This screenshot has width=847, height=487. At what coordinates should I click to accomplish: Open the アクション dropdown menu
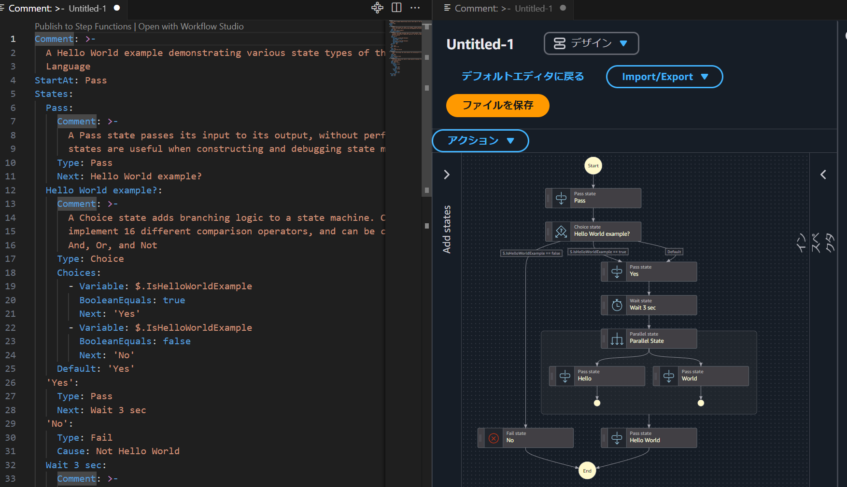click(480, 141)
